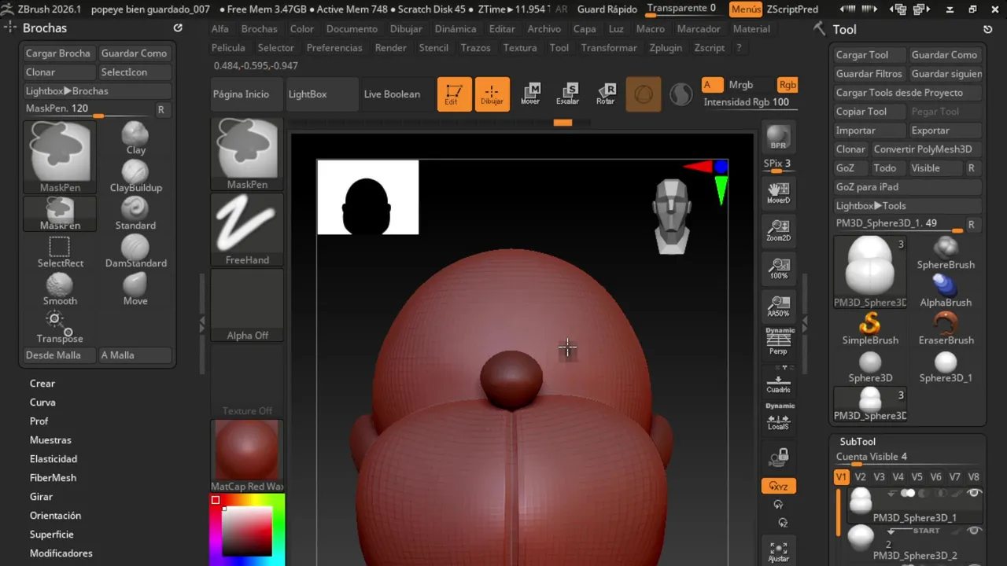Choose the Transpose brush
The image size is (1007, 566).
[60, 327]
